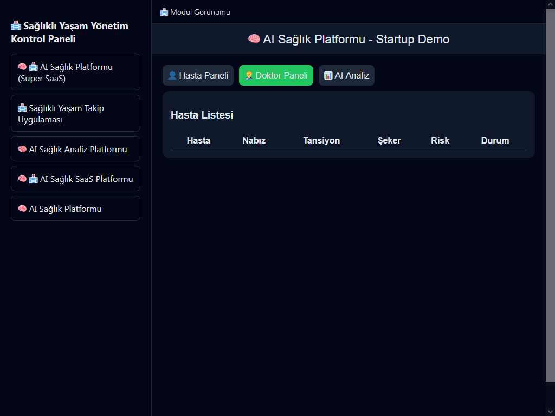555x416 pixels.
Task: Choose AI Sağlık SaaS Platformu sidebar item
Action: [75, 179]
